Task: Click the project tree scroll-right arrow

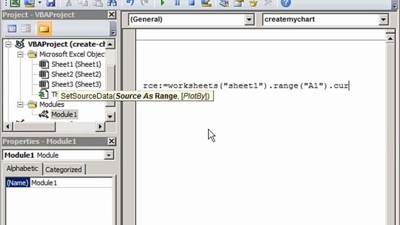Action: [100, 126]
